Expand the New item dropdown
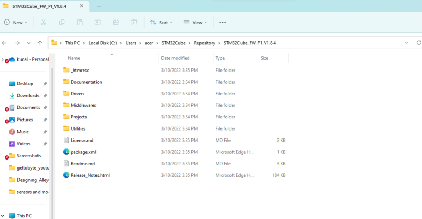The height and width of the screenshot is (219, 422). point(17,23)
